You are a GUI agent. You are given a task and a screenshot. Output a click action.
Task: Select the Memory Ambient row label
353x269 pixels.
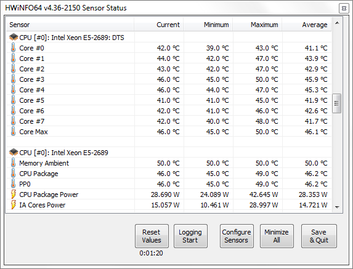pos(44,163)
